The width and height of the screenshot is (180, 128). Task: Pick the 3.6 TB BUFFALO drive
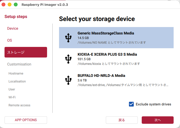(116, 80)
